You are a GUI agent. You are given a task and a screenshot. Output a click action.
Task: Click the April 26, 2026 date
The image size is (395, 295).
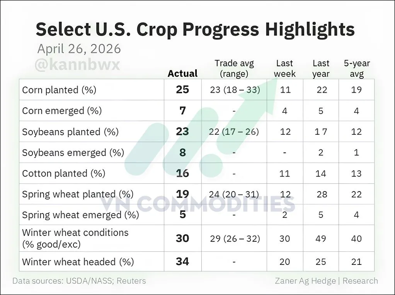79,49
